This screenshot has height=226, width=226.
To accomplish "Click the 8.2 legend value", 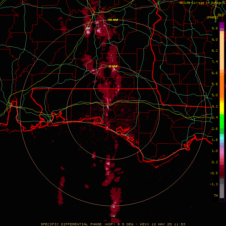I will (x=215, y=50).
